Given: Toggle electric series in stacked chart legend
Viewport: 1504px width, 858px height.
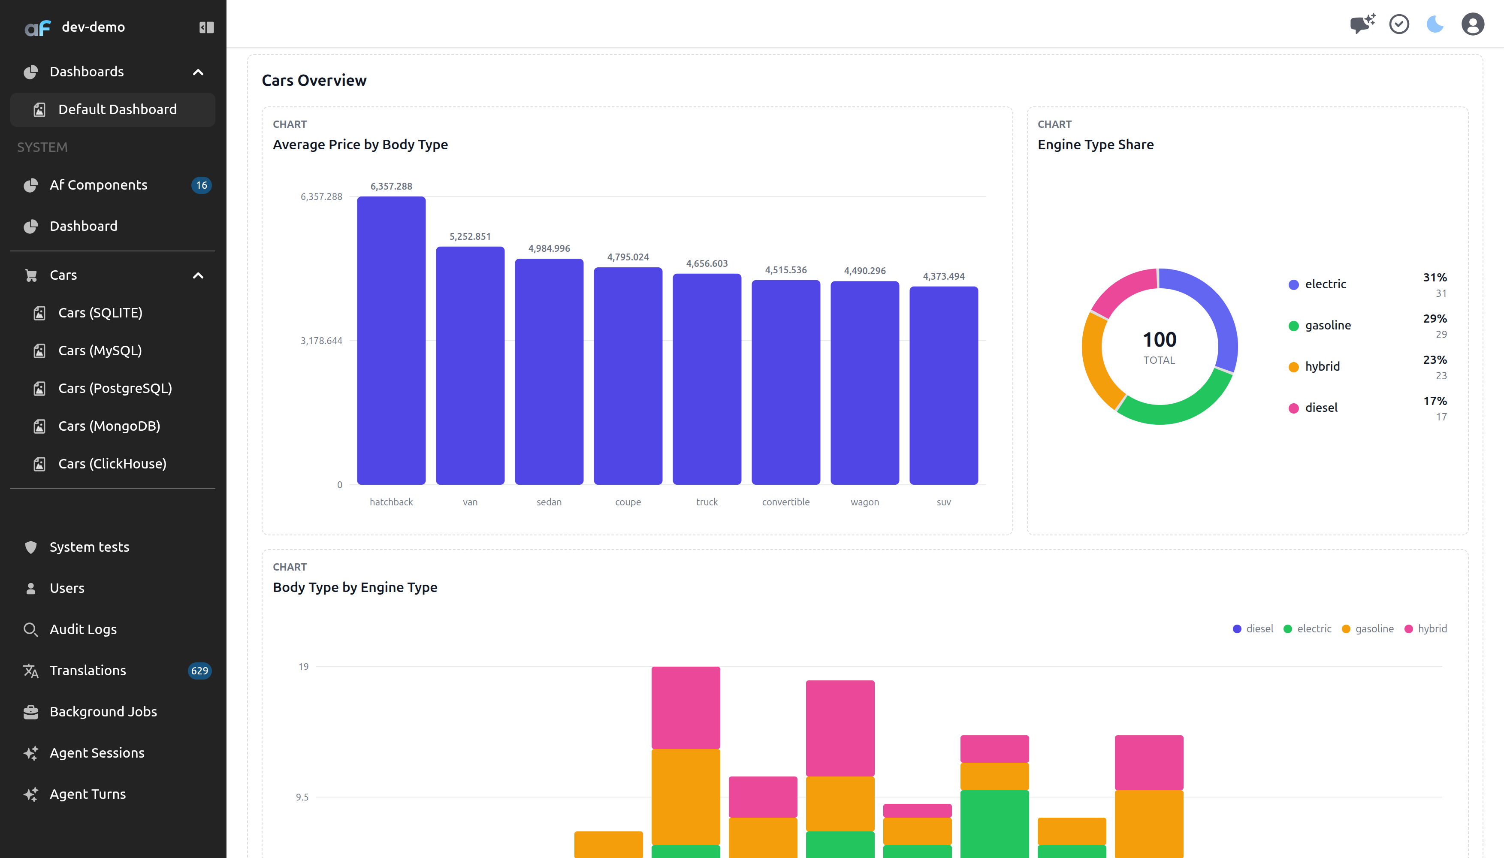Looking at the screenshot, I should [1307, 629].
